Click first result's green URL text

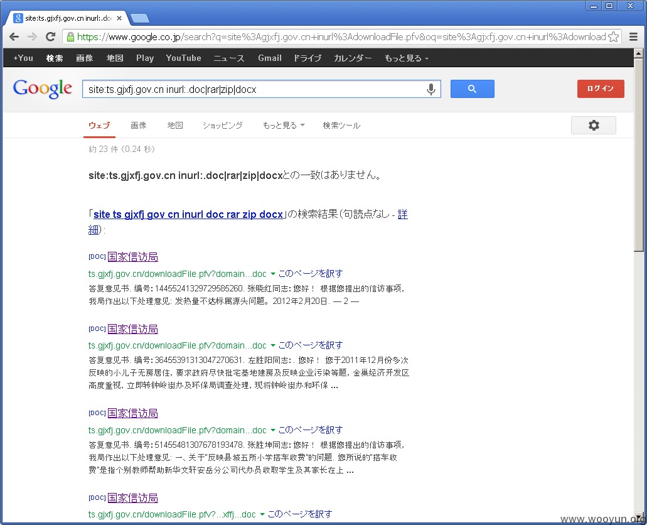click(178, 274)
